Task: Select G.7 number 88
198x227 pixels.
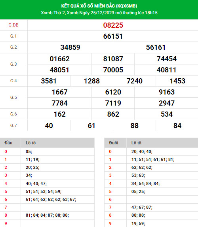Action: tap(134, 126)
